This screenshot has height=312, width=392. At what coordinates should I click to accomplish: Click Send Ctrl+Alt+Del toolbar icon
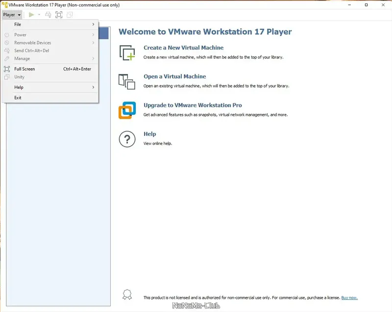(48, 15)
